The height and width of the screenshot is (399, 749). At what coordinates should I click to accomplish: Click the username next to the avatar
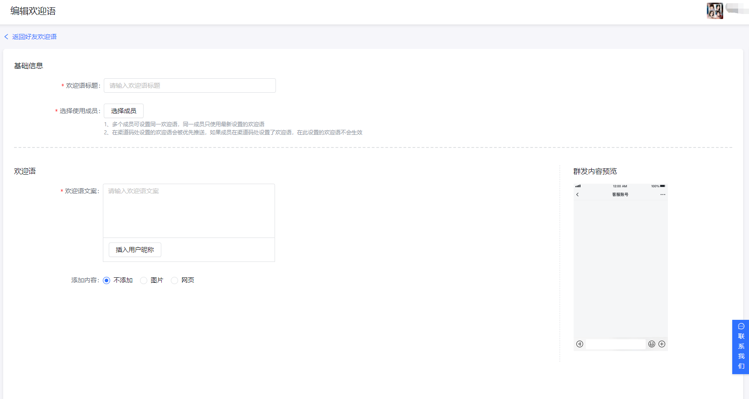point(736,8)
